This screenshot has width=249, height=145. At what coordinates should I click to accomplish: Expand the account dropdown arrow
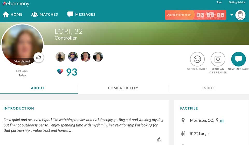click(232, 15)
